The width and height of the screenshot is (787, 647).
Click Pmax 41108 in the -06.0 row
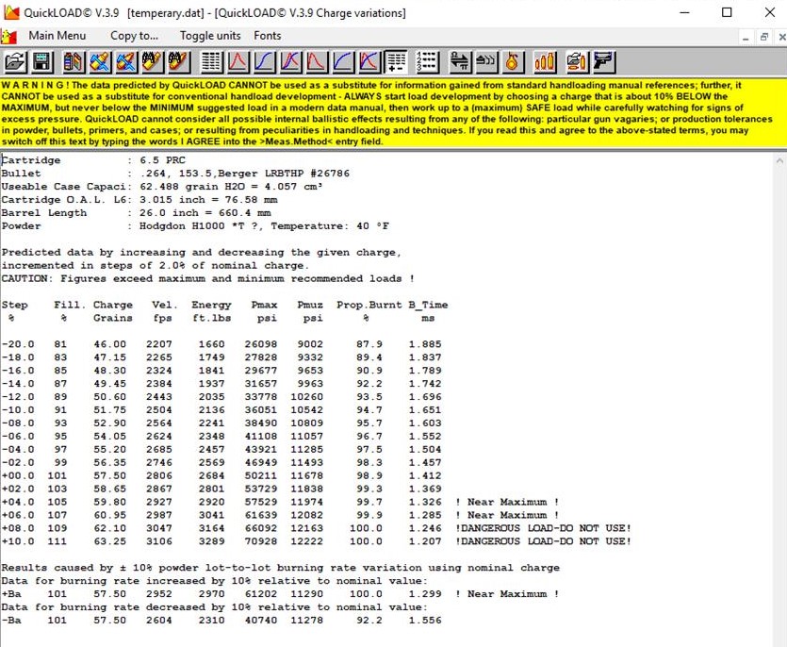[261, 436]
